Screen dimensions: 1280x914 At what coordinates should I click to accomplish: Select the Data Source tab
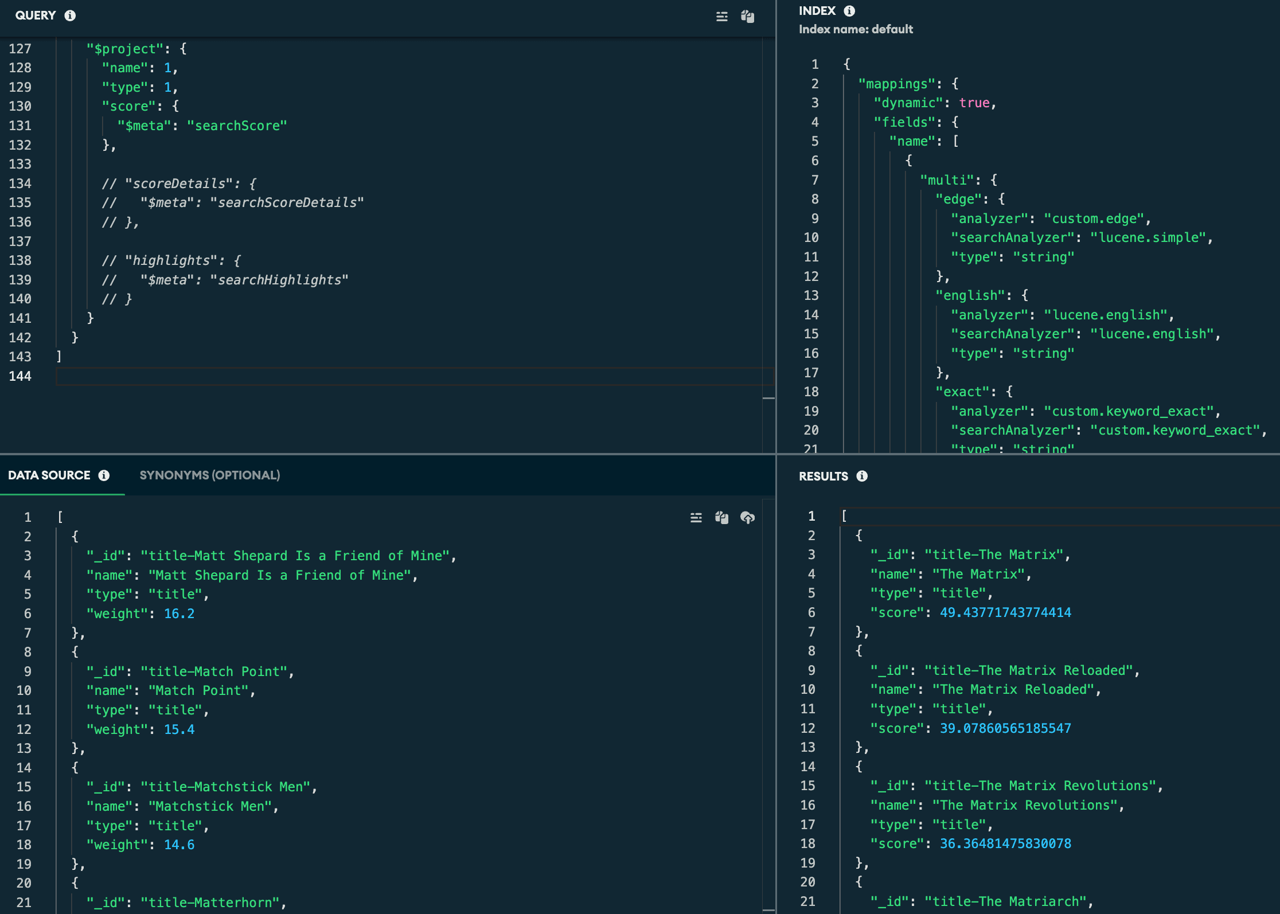[x=49, y=475]
